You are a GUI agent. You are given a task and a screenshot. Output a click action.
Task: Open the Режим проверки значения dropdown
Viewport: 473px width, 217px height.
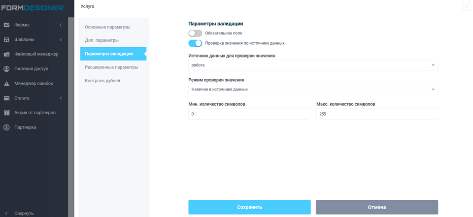click(x=313, y=90)
